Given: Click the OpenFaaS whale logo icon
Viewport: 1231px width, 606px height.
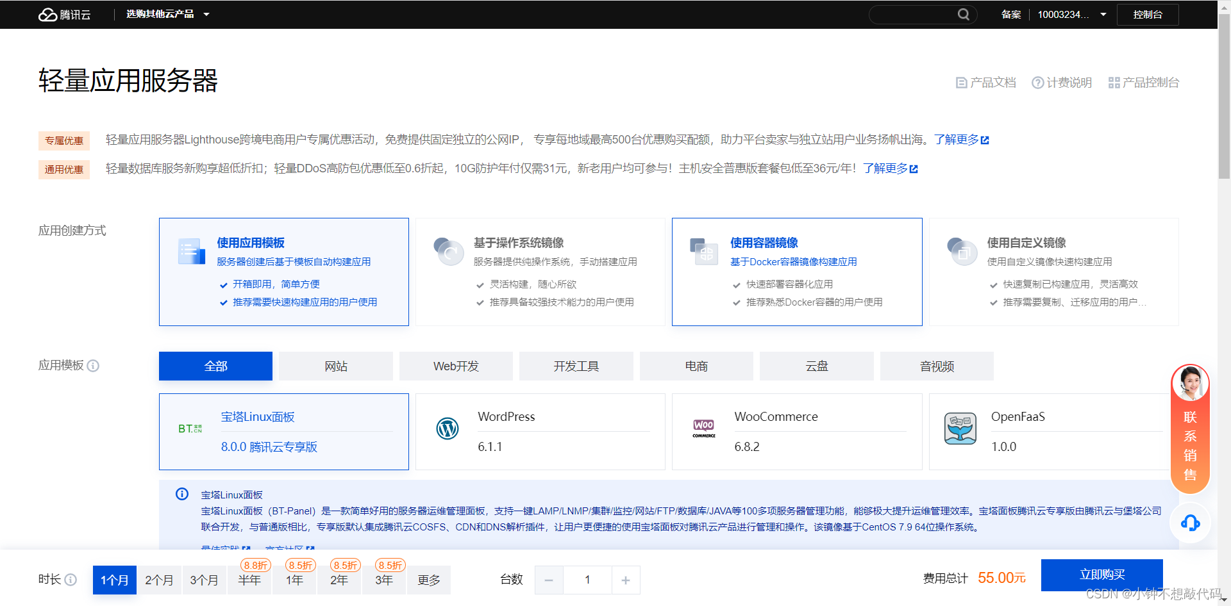Looking at the screenshot, I should coord(960,429).
